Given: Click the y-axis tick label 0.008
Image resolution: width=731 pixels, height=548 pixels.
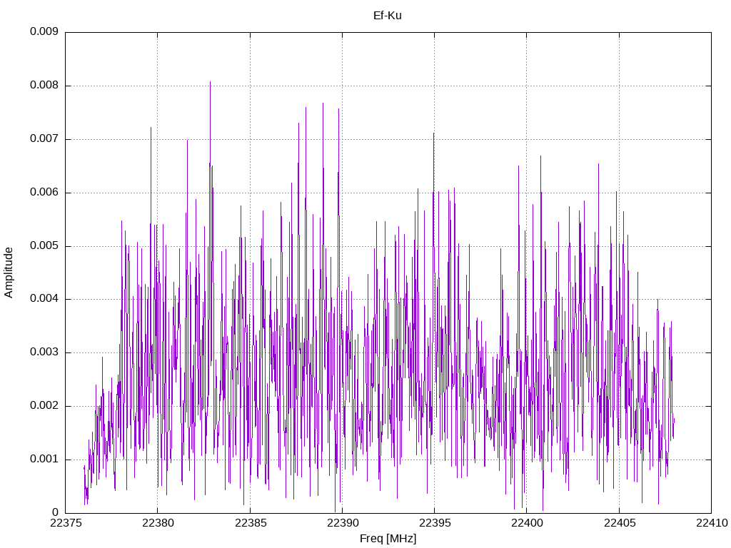Looking at the screenshot, I should click(44, 86).
